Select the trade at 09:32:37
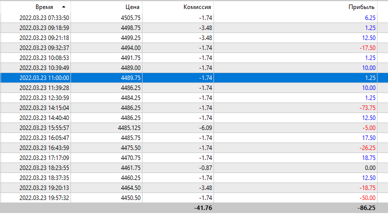 (44, 47)
